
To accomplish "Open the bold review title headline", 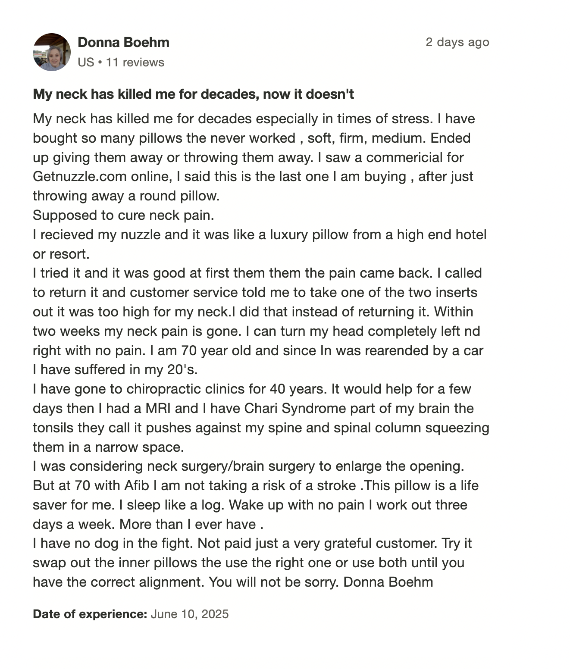I will [x=193, y=94].
